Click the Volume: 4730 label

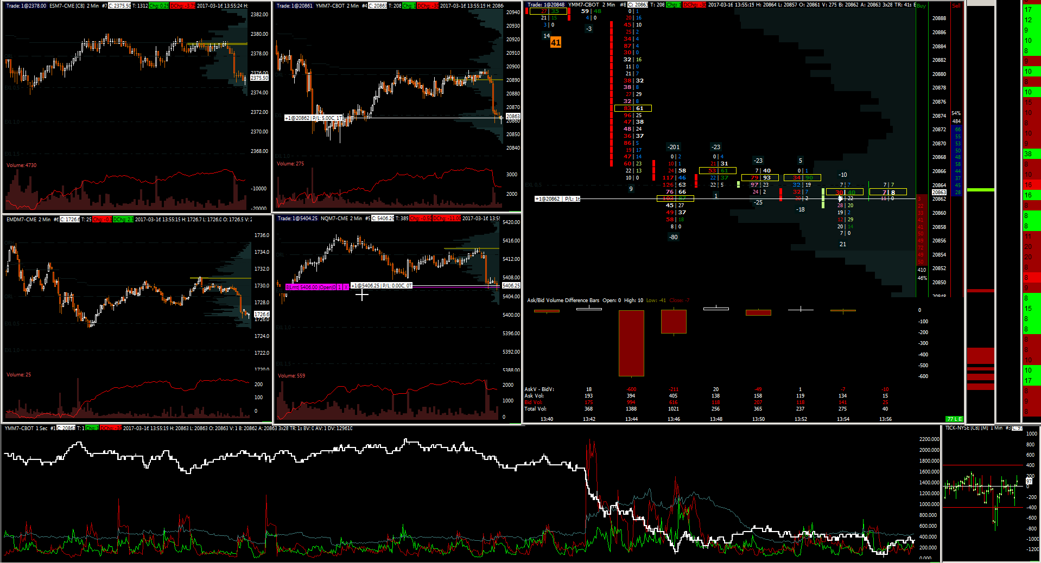click(22, 165)
